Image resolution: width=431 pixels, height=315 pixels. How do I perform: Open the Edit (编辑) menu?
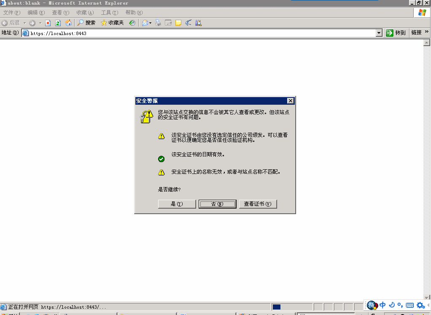click(x=36, y=13)
